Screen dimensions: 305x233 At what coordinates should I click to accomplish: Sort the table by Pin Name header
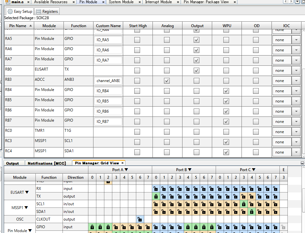point(18,26)
